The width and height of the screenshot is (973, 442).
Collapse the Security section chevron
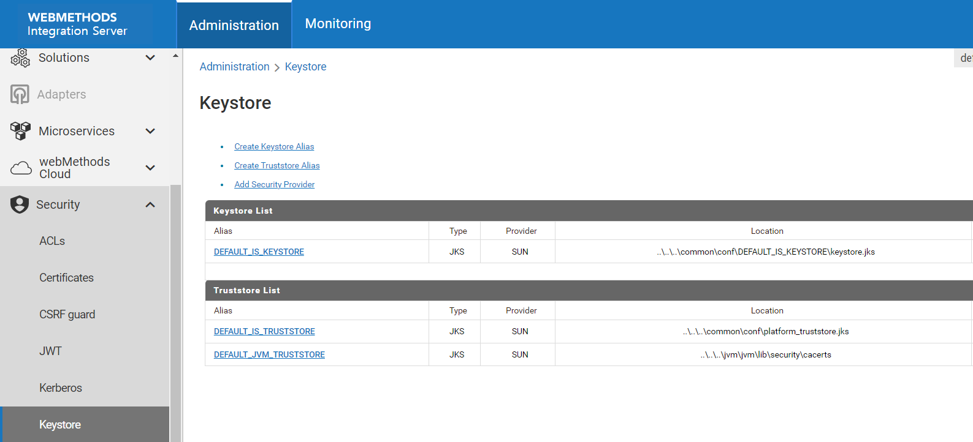point(150,204)
